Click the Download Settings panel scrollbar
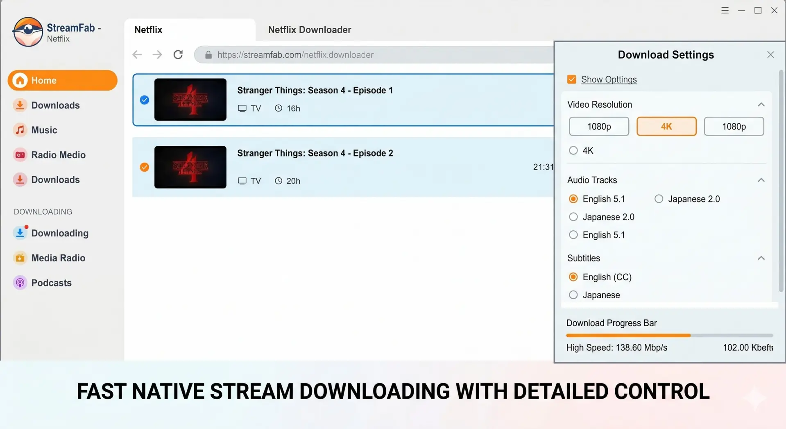Viewport: 786px width, 429px height. click(x=781, y=181)
